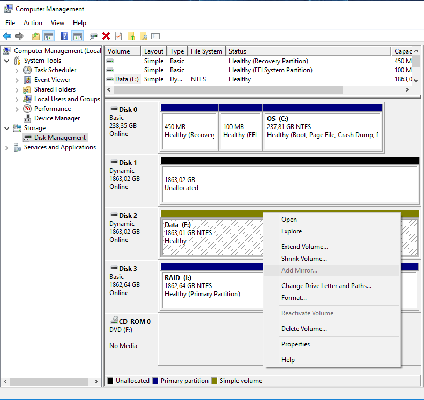Click the black Unallocated legend swatch

click(x=110, y=381)
